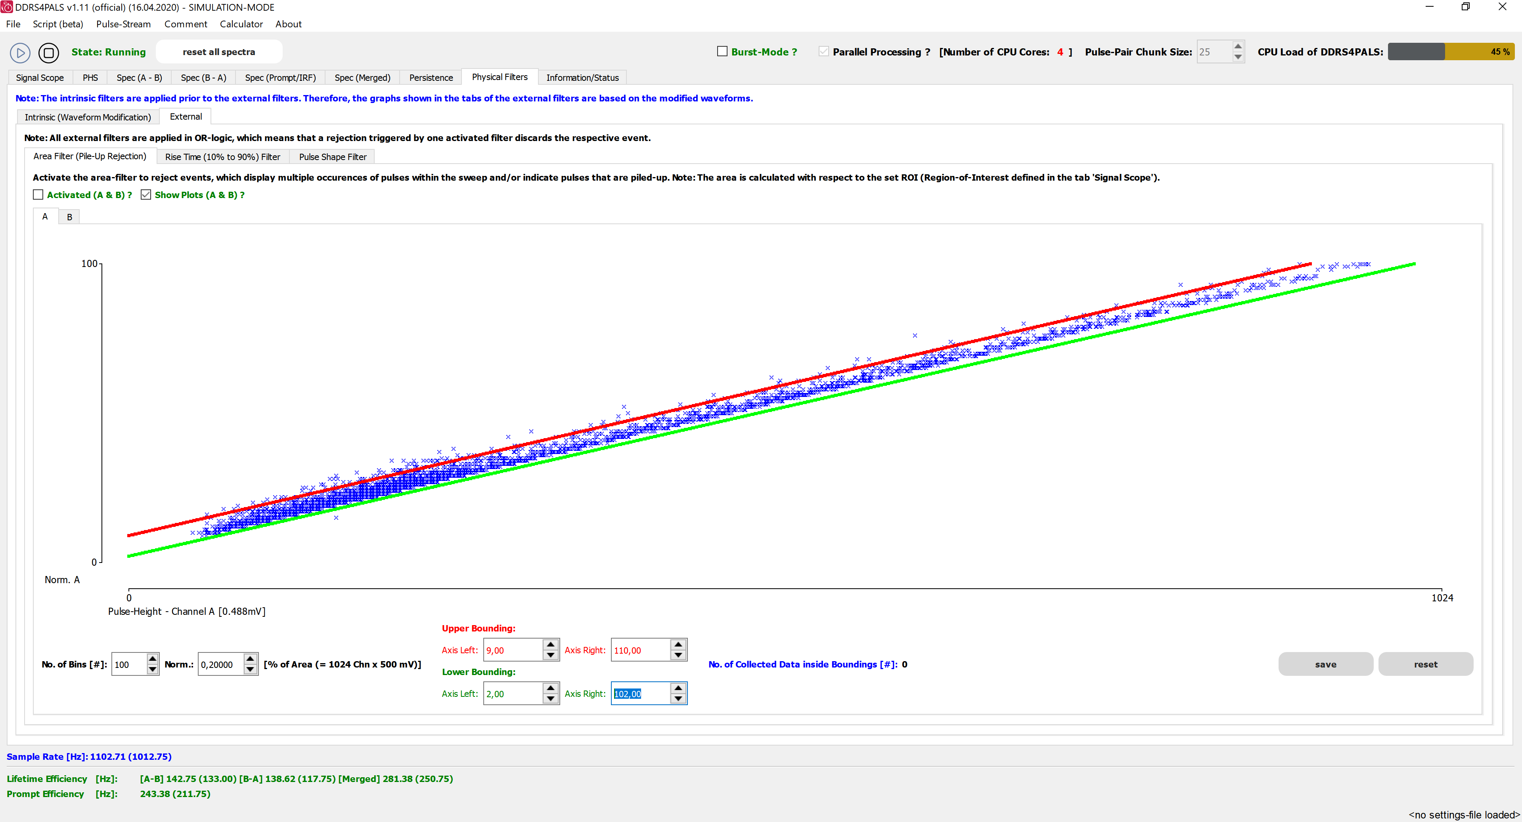Image resolution: width=1522 pixels, height=822 pixels.
Task: Increase Upper Bounding Axis Right value
Action: [678, 644]
